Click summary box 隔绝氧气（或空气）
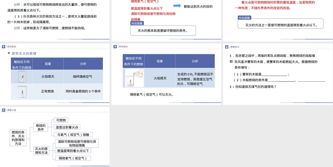This screenshot has width=333, height=167. [73, 158]
